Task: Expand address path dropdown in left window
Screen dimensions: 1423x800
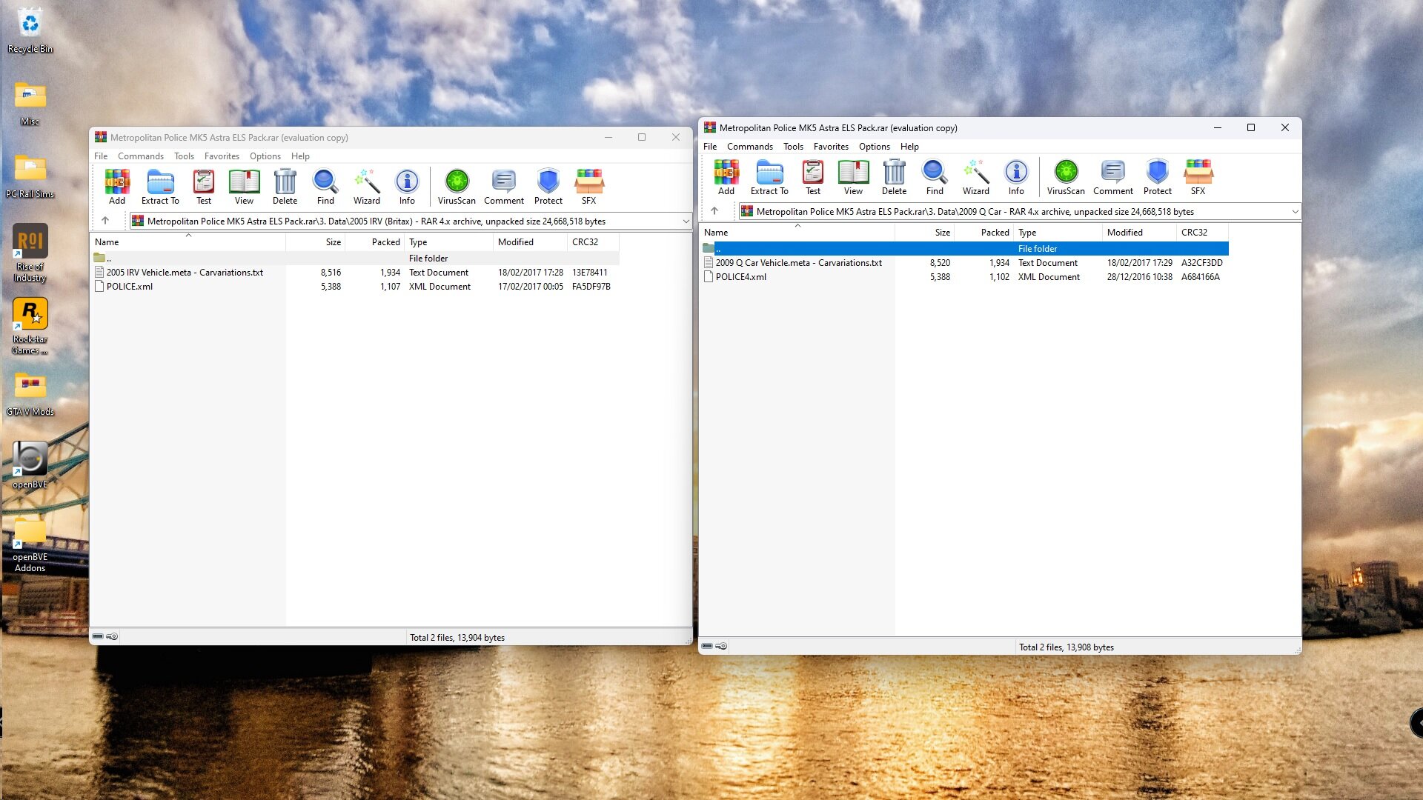Action: pos(686,221)
